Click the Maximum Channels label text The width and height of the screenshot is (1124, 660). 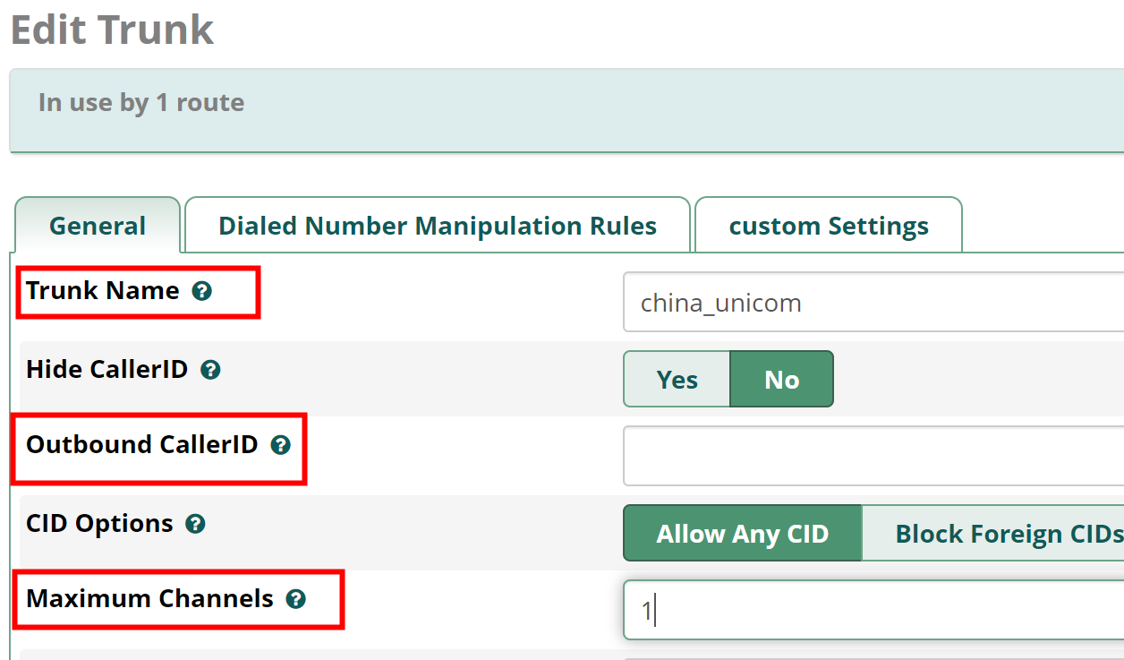coord(150,599)
